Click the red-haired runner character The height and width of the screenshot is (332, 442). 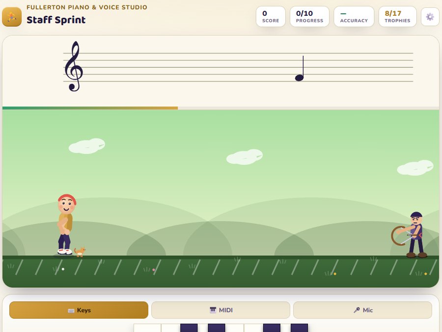66,225
